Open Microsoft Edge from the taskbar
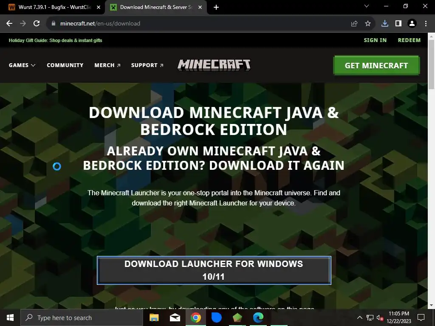 (258, 318)
